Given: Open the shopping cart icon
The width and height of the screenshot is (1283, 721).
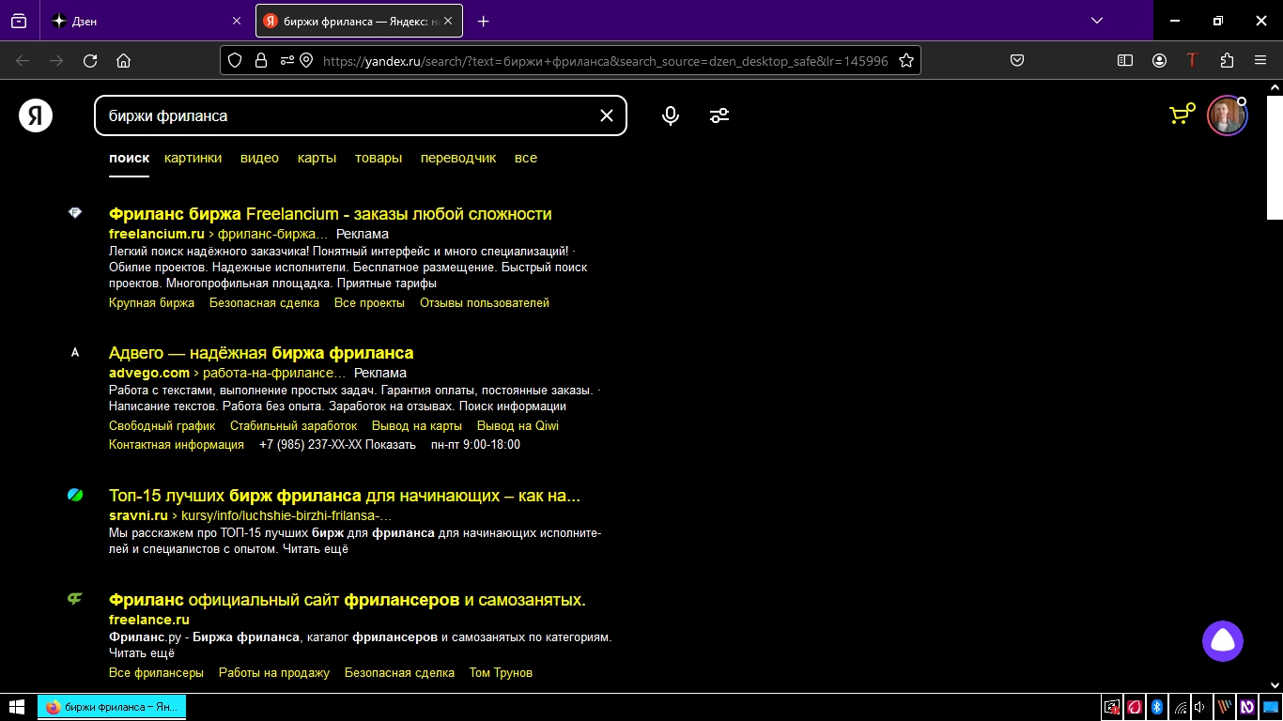Looking at the screenshot, I should click(1182, 115).
